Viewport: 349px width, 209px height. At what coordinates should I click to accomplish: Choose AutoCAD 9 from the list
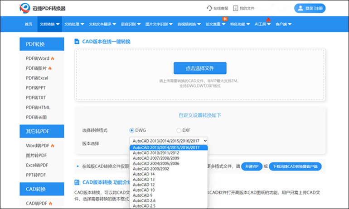point(169,195)
